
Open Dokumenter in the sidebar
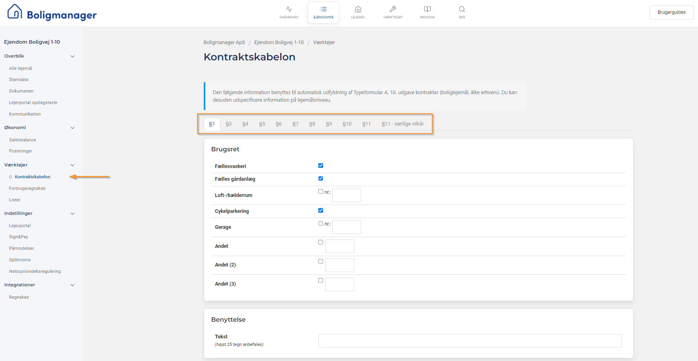point(21,91)
